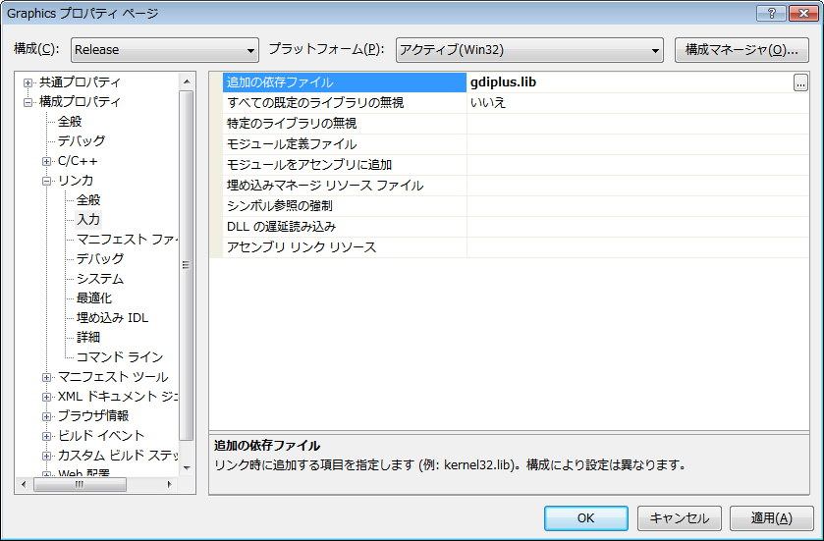
Task: Click the 適用 button
Action: (771, 518)
